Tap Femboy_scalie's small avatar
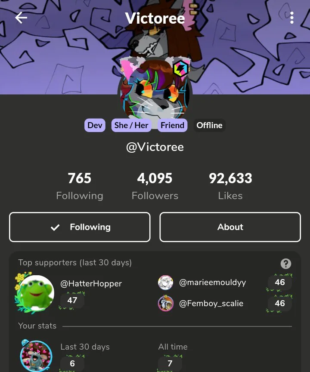This screenshot has height=372, width=310. (x=166, y=303)
